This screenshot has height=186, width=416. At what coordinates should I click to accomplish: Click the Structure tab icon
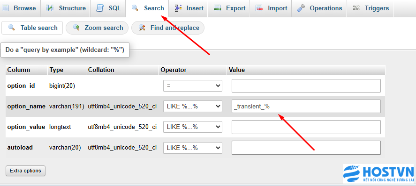coord(50,8)
